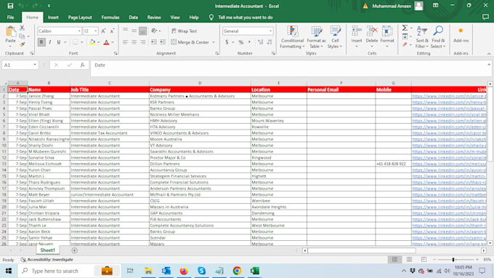Switch to Page Break Preview in status bar
This screenshot has height=278, width=494.
click(x=424, y=259)
